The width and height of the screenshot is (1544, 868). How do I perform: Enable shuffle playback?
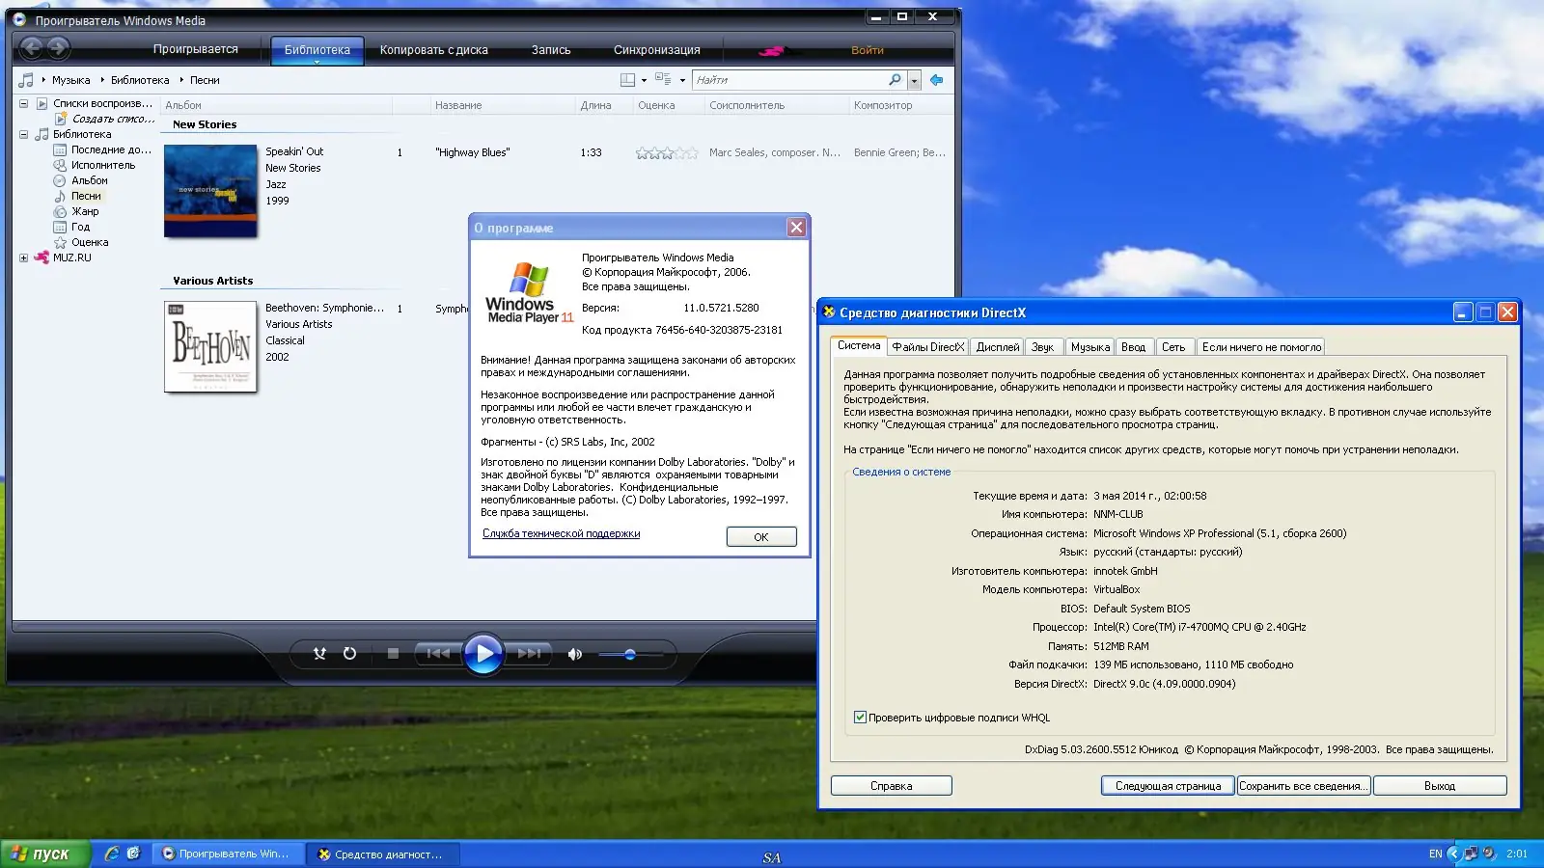(319, 654)
